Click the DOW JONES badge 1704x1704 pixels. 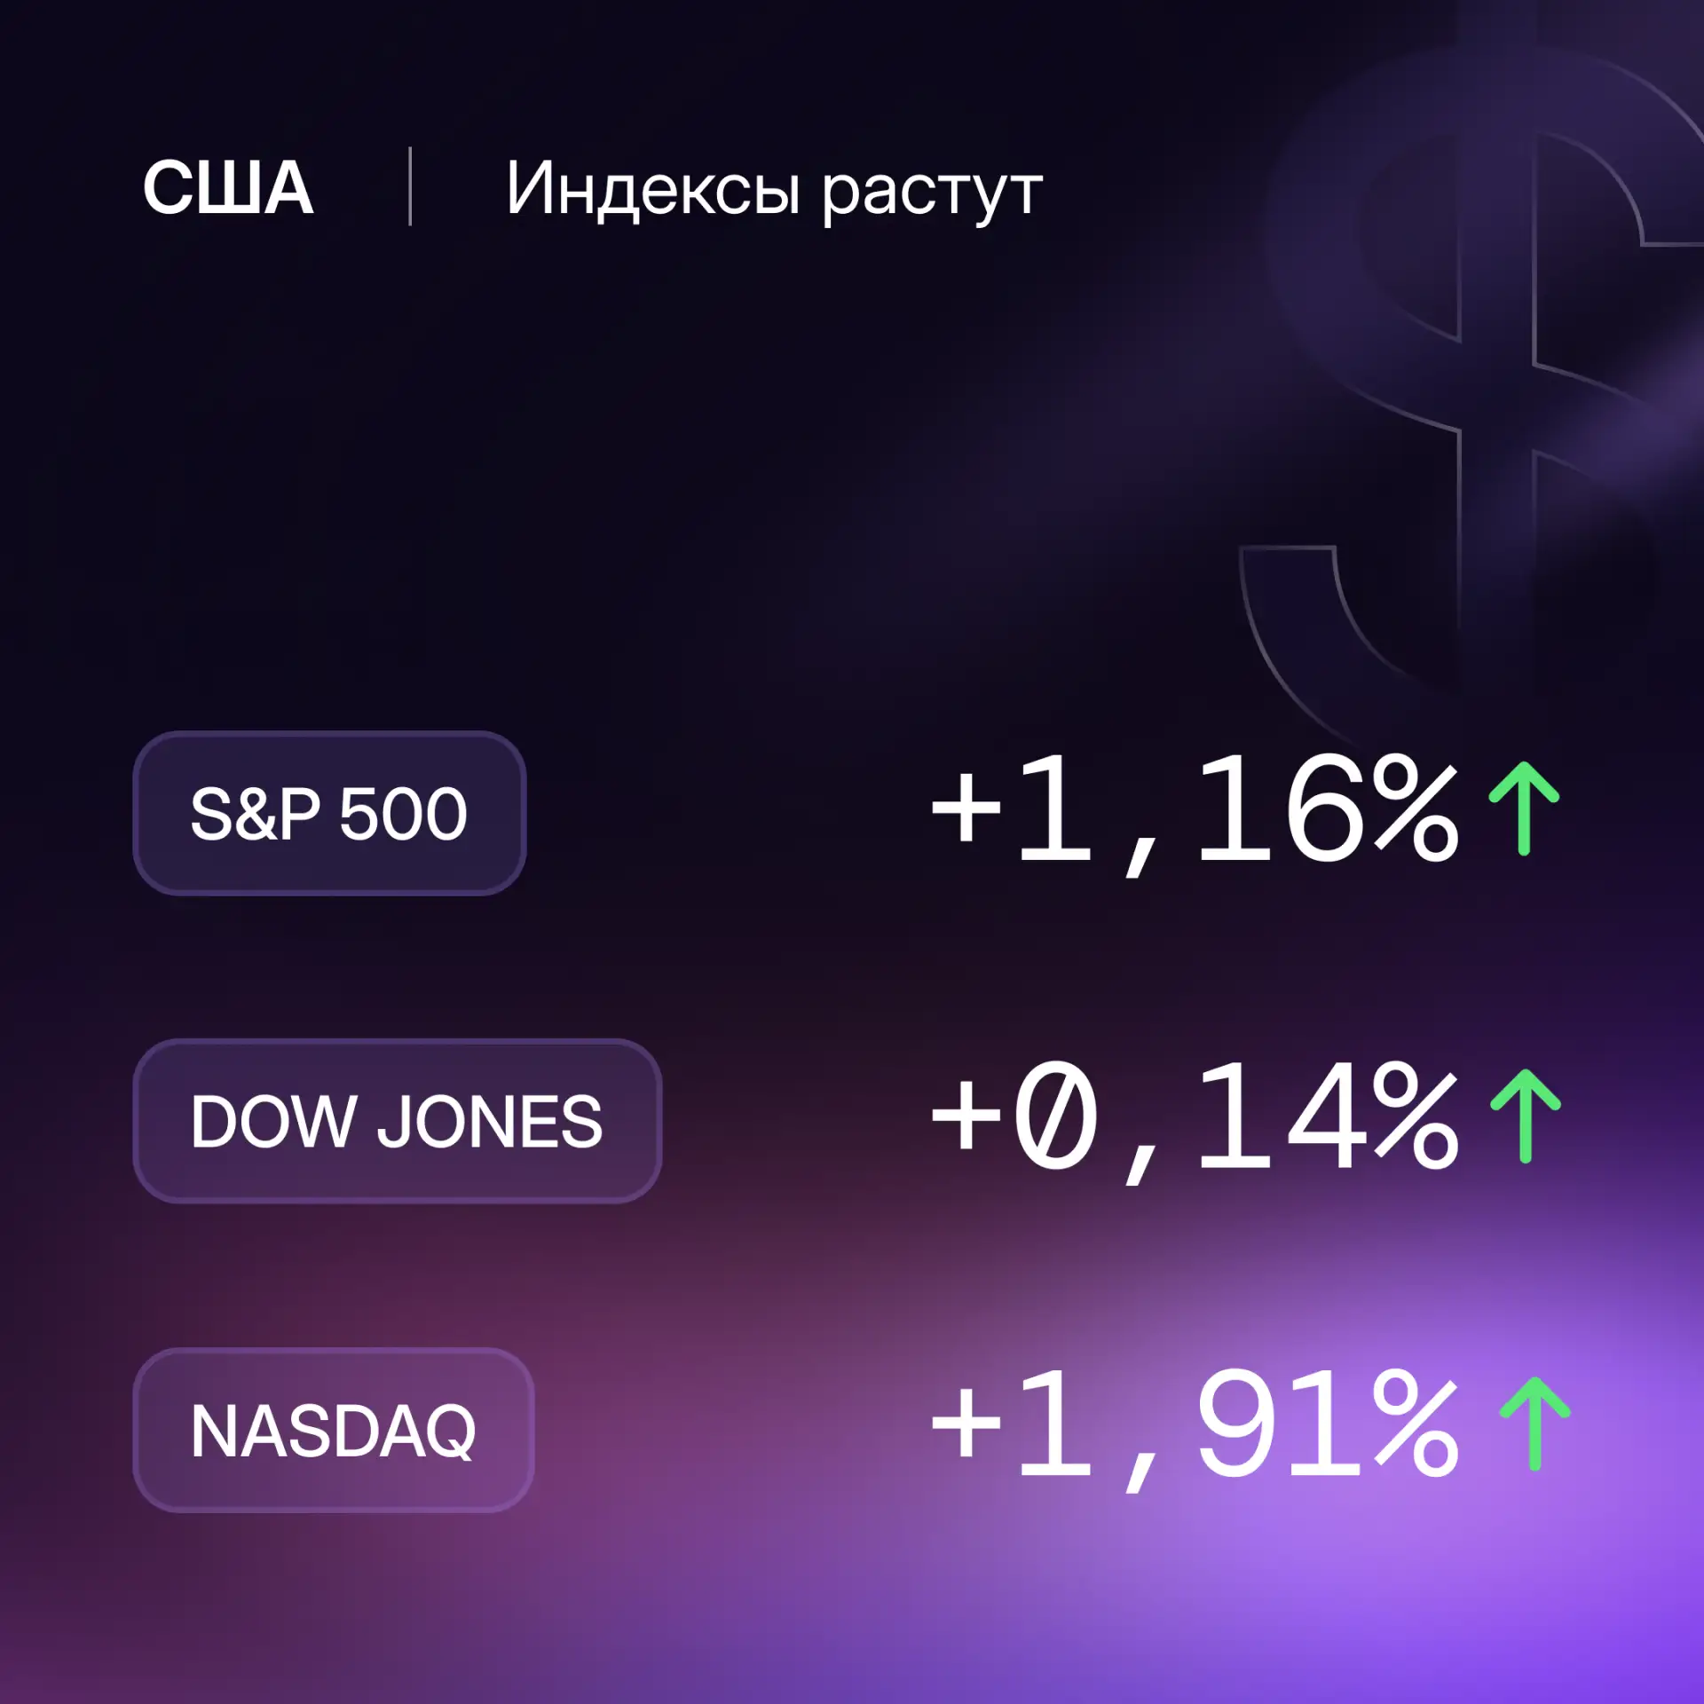click(x=397, y=1121)
